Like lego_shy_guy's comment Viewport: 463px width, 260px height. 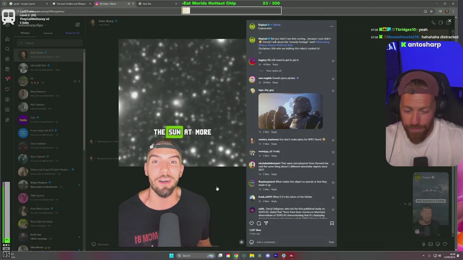[333, 91]
